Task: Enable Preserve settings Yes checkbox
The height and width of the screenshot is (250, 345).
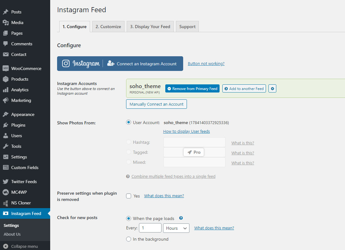Action: 129,196
